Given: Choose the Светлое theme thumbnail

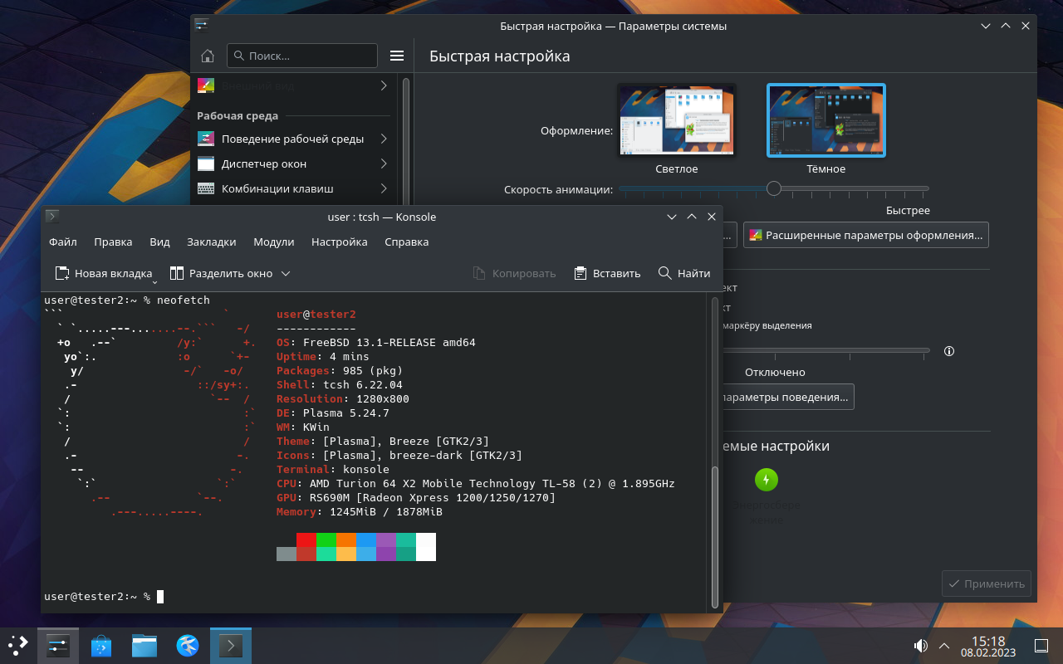Looking at the screenshot, I should pyautogui.click(x=676, y=120).
